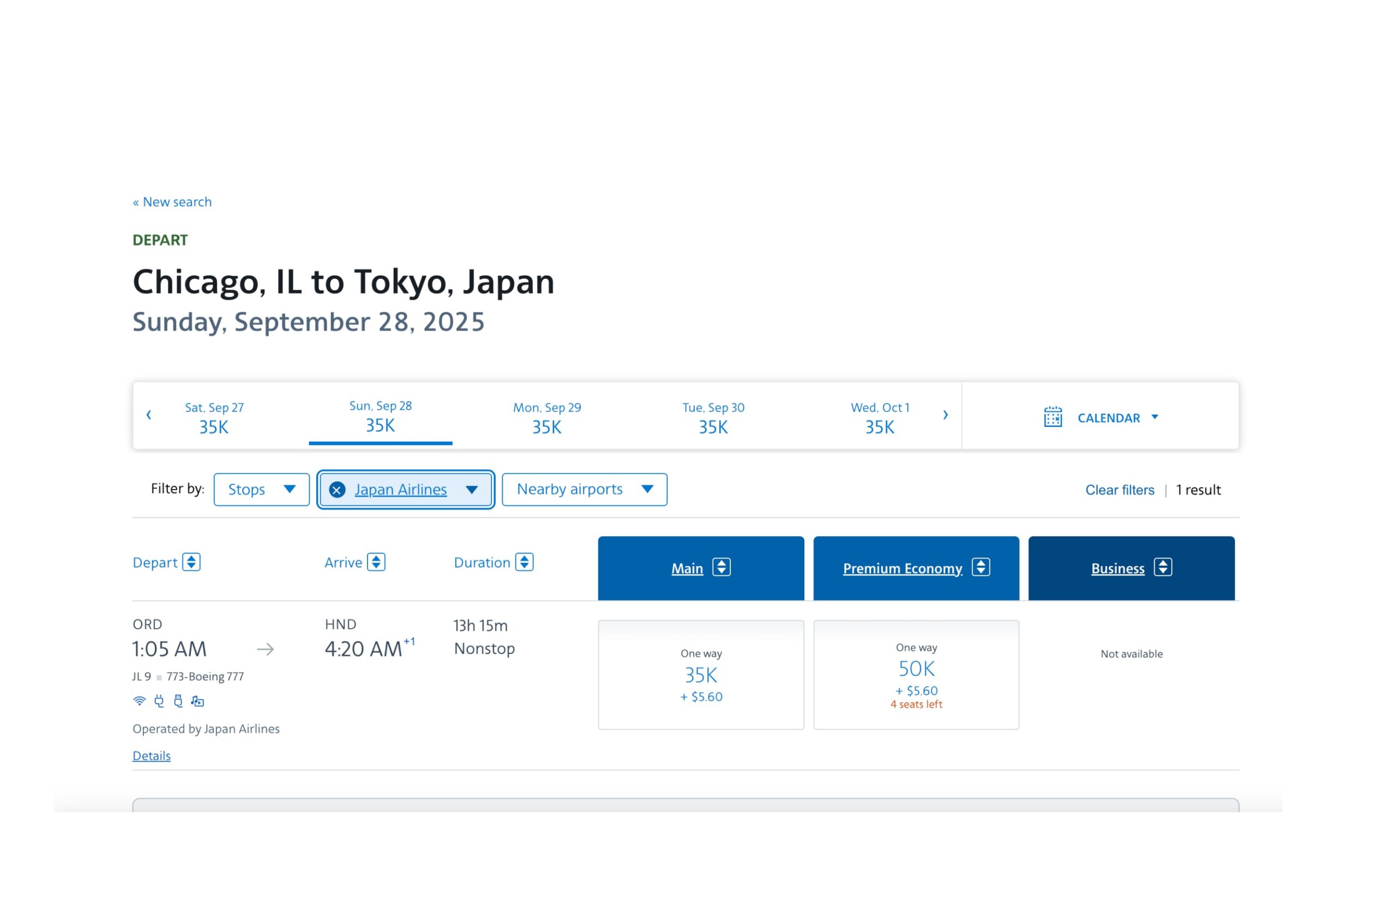Remove Japan Airlines filter with X icon
The width and height of the screenshot is (1396, 908).
tap(337, 490)
